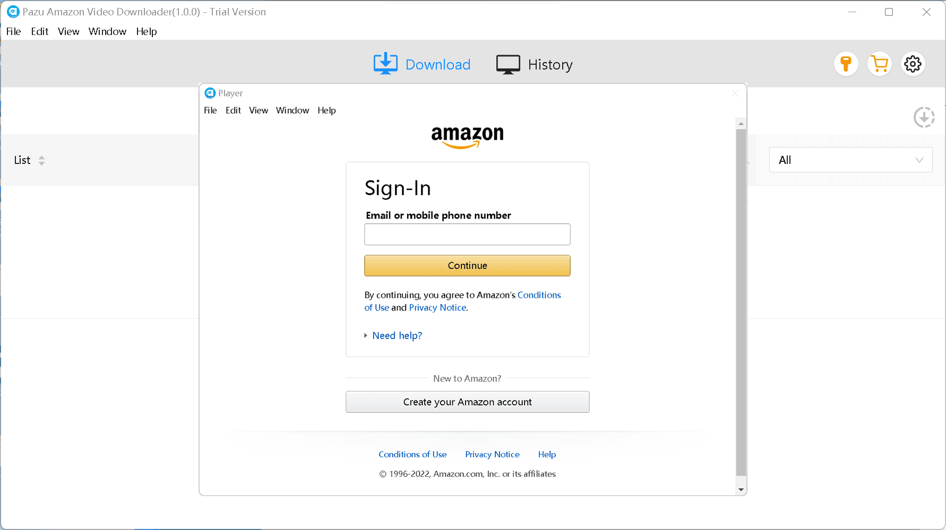Open the shopping cart purchase icon
This screenshot has width=946, height=530.
pos(879,64)
